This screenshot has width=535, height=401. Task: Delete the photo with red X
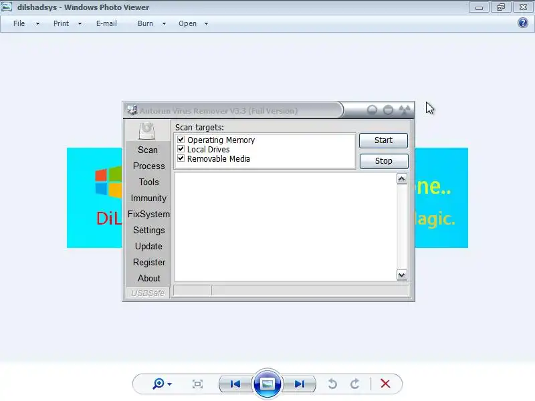click(x=385, y=384)
